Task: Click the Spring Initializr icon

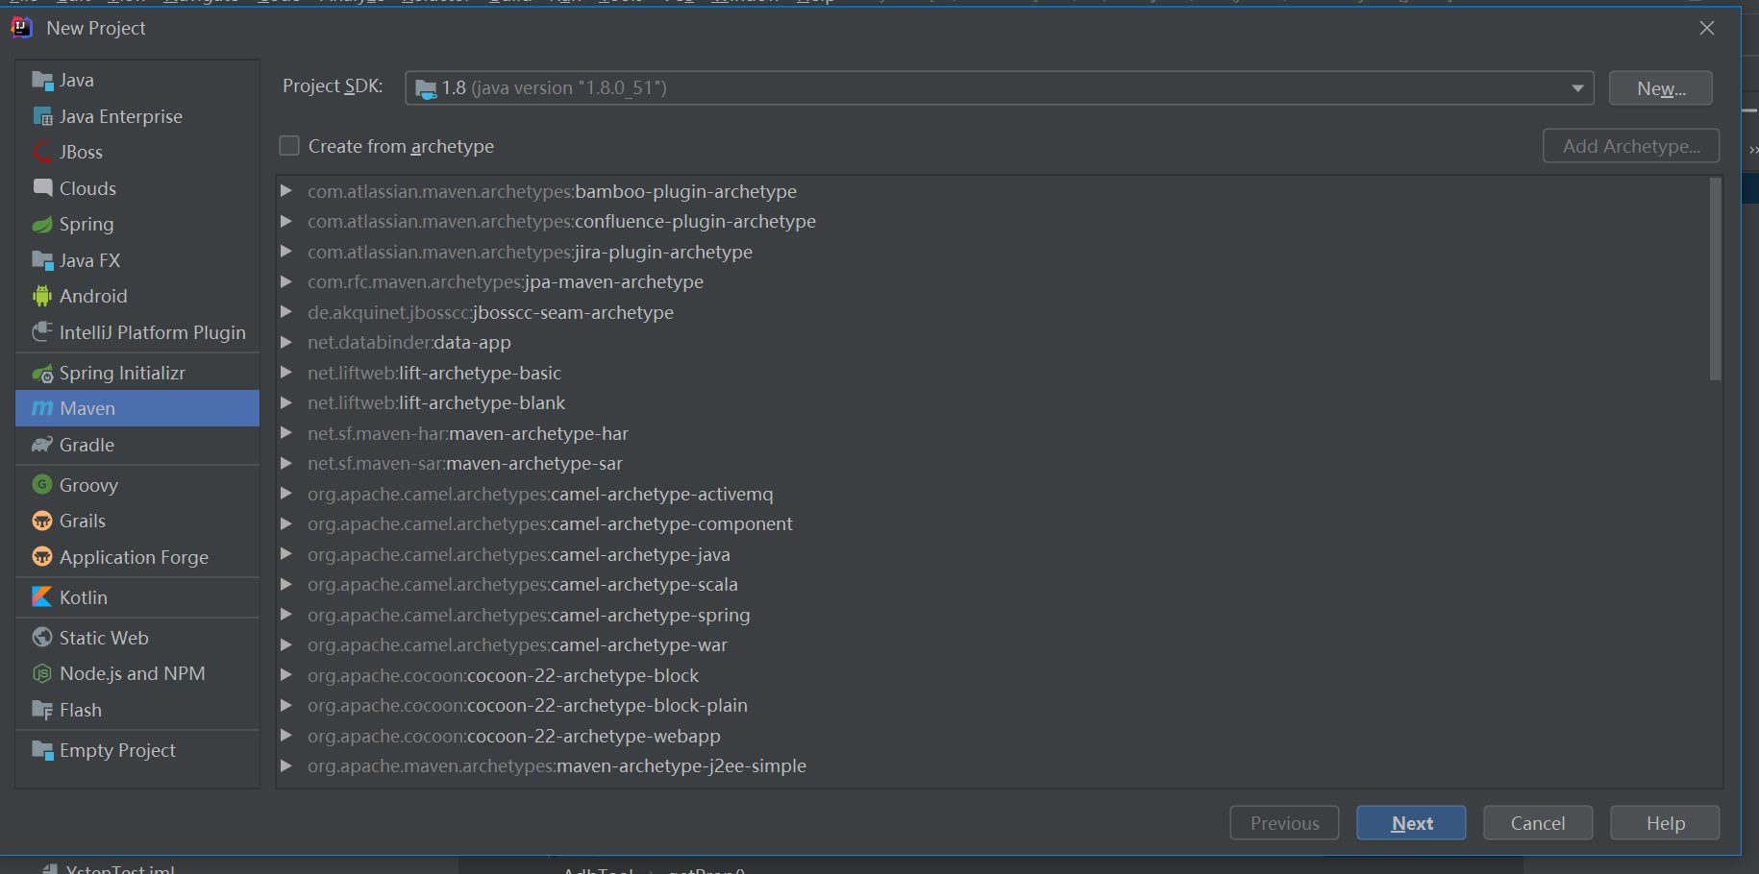Action: pyautogui.click(x=42, y=373)
